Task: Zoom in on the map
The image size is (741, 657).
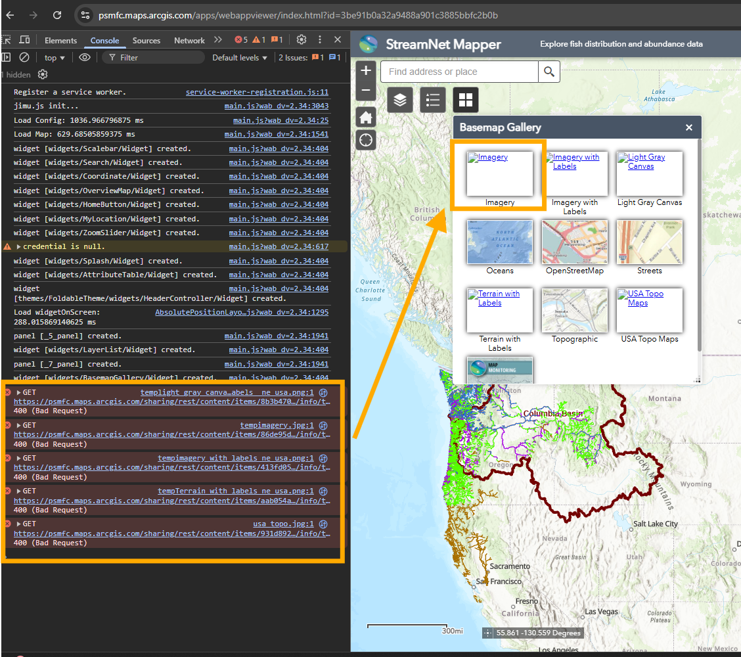Action: click(x=366, y=70)
